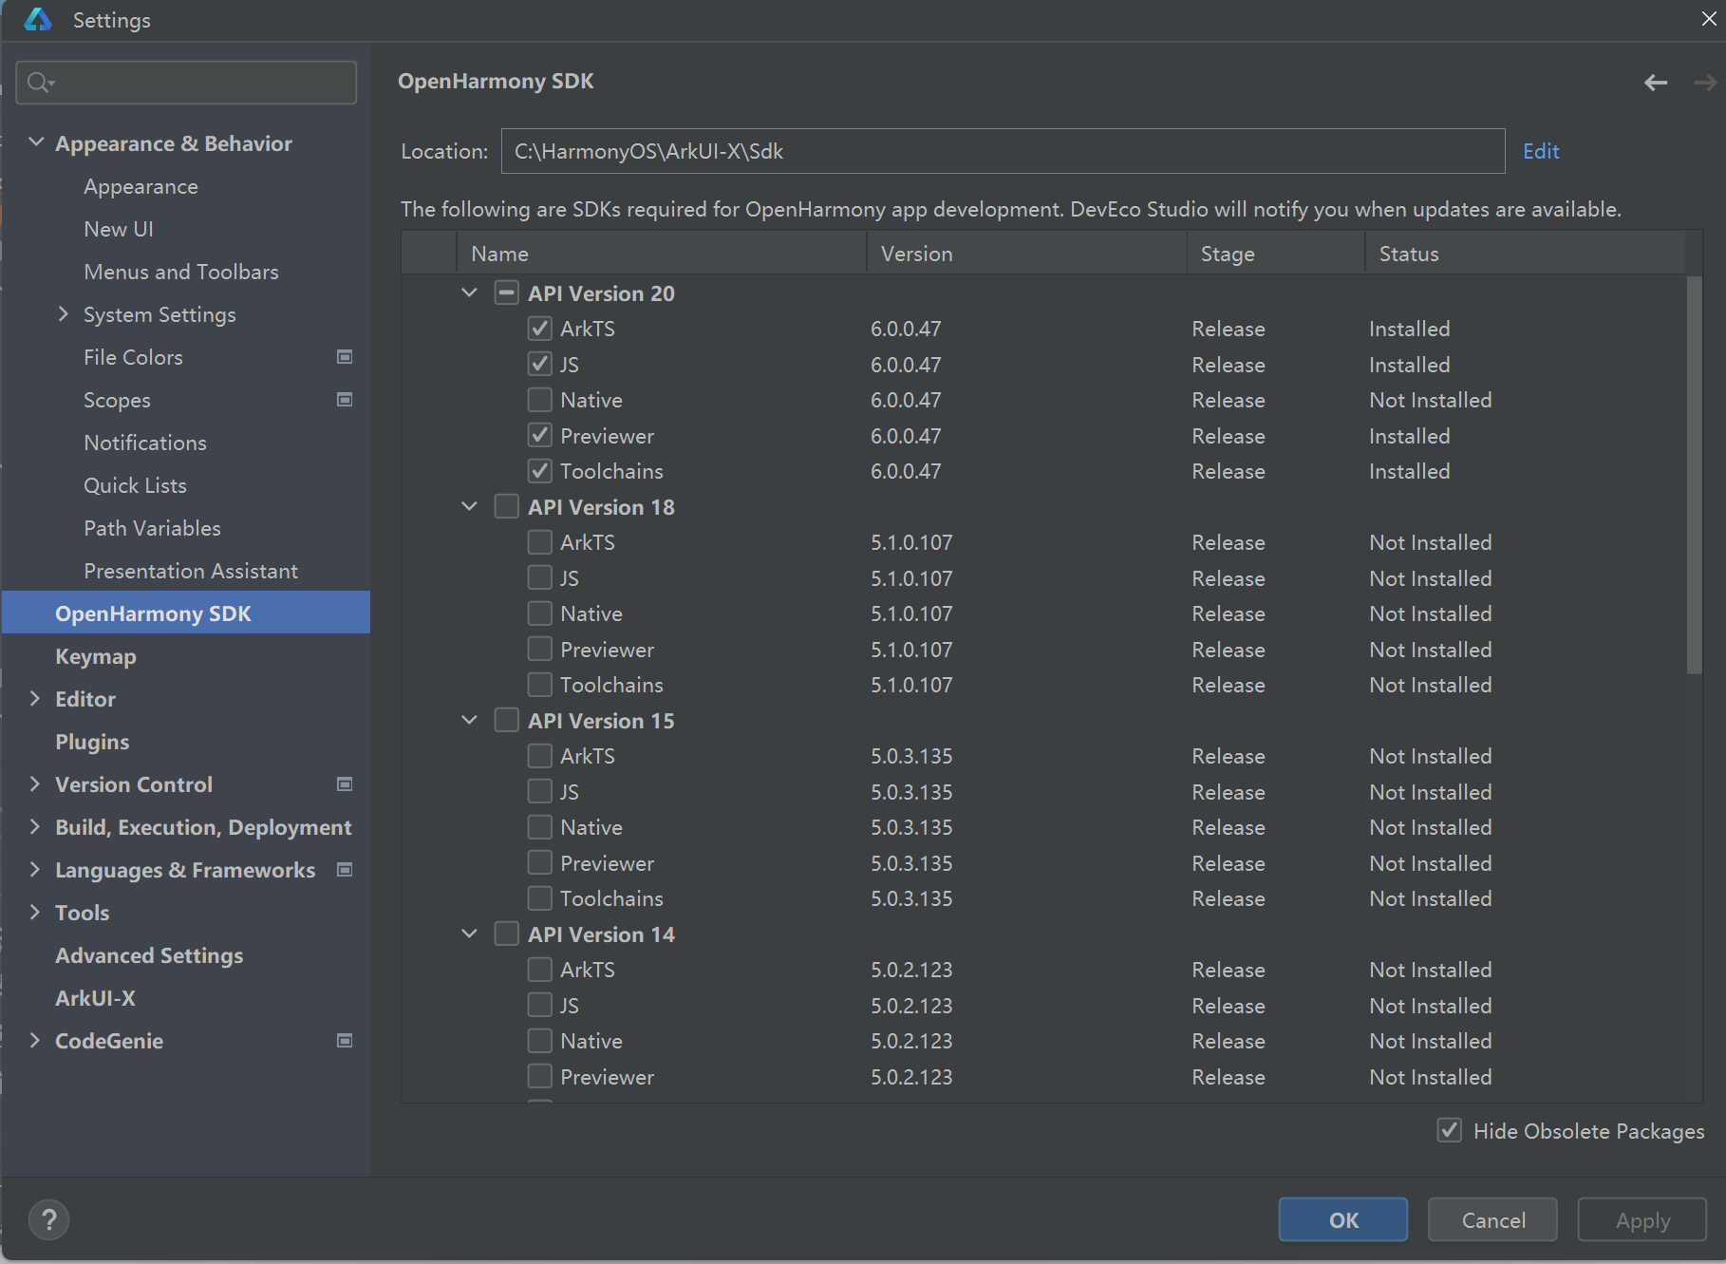
Task: Check JS 5.0.3.135 checkbox
Action: tap(539, 792)
